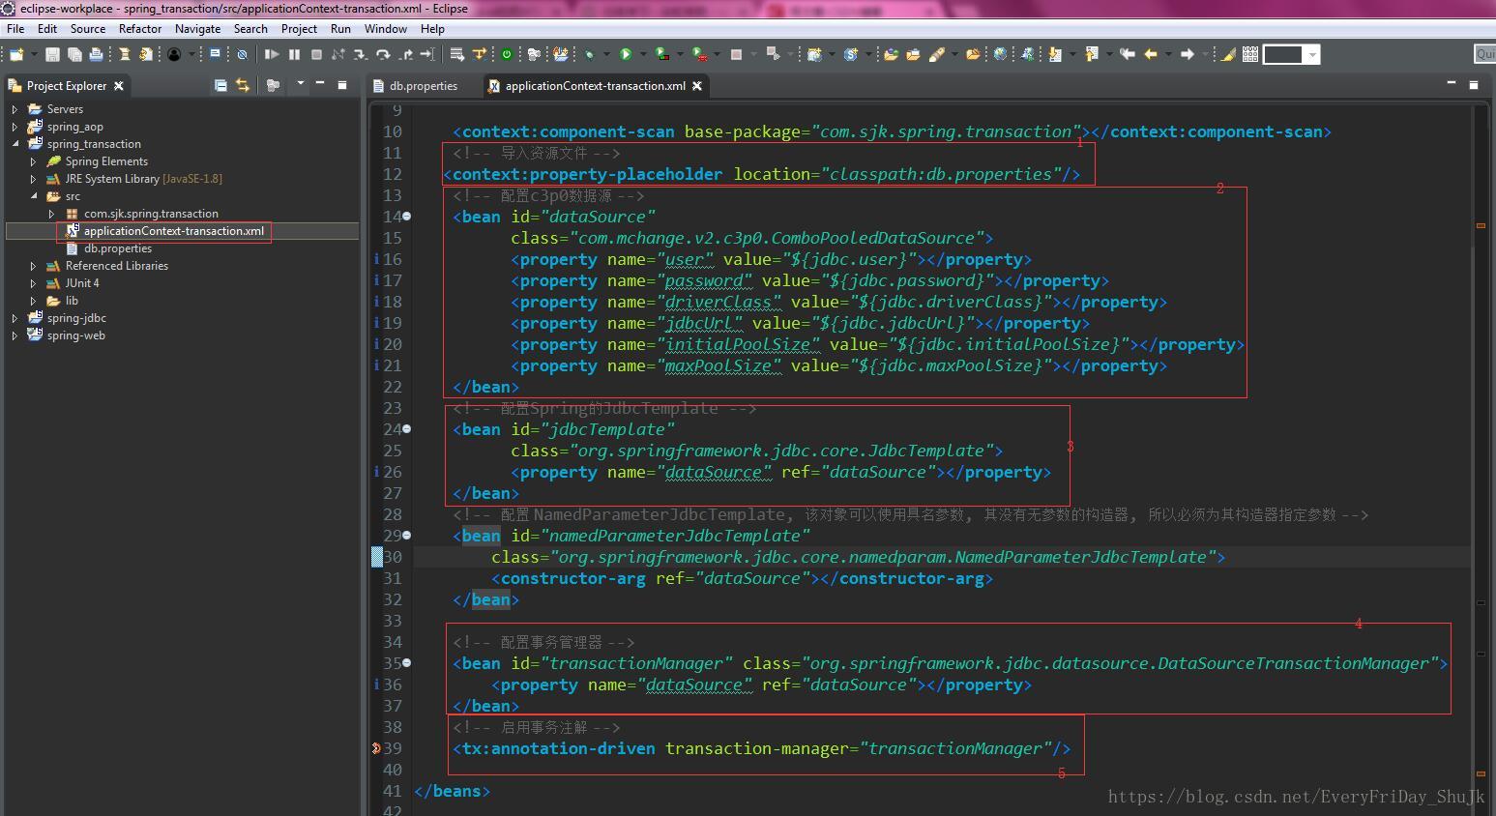Select db.properties in Project Explorer
The height and width of the screenshot is (816, 1496).
coord(118,248)
